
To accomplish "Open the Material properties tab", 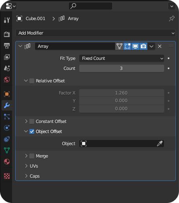I will 7,162.
